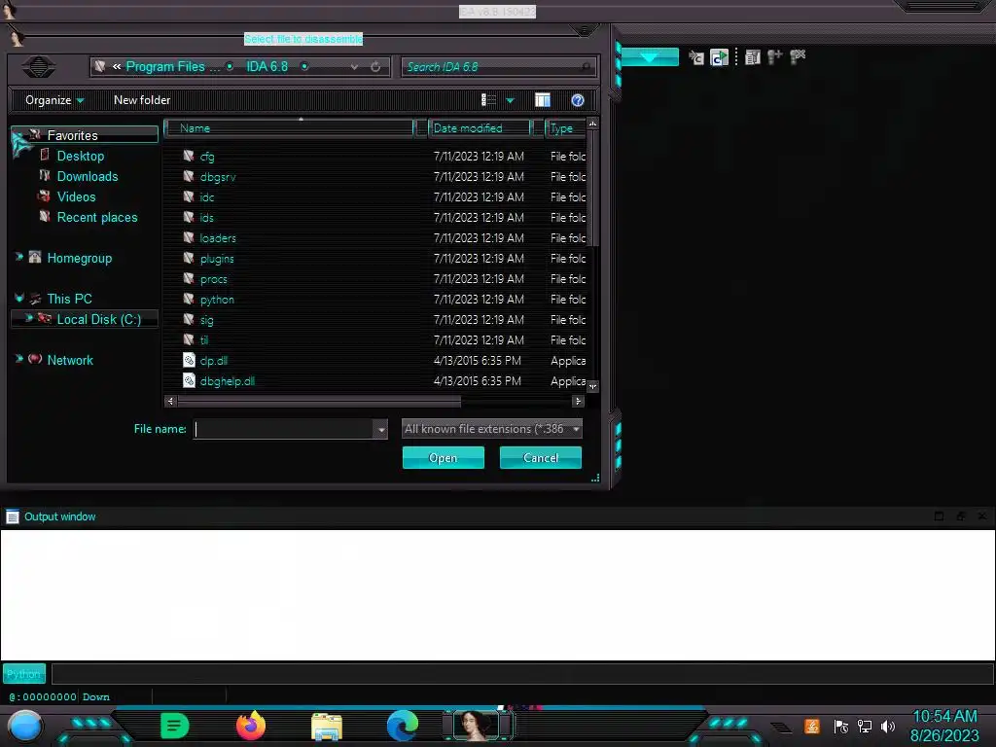Click the File name input box
996x747 pixels.
click(283, 429)
